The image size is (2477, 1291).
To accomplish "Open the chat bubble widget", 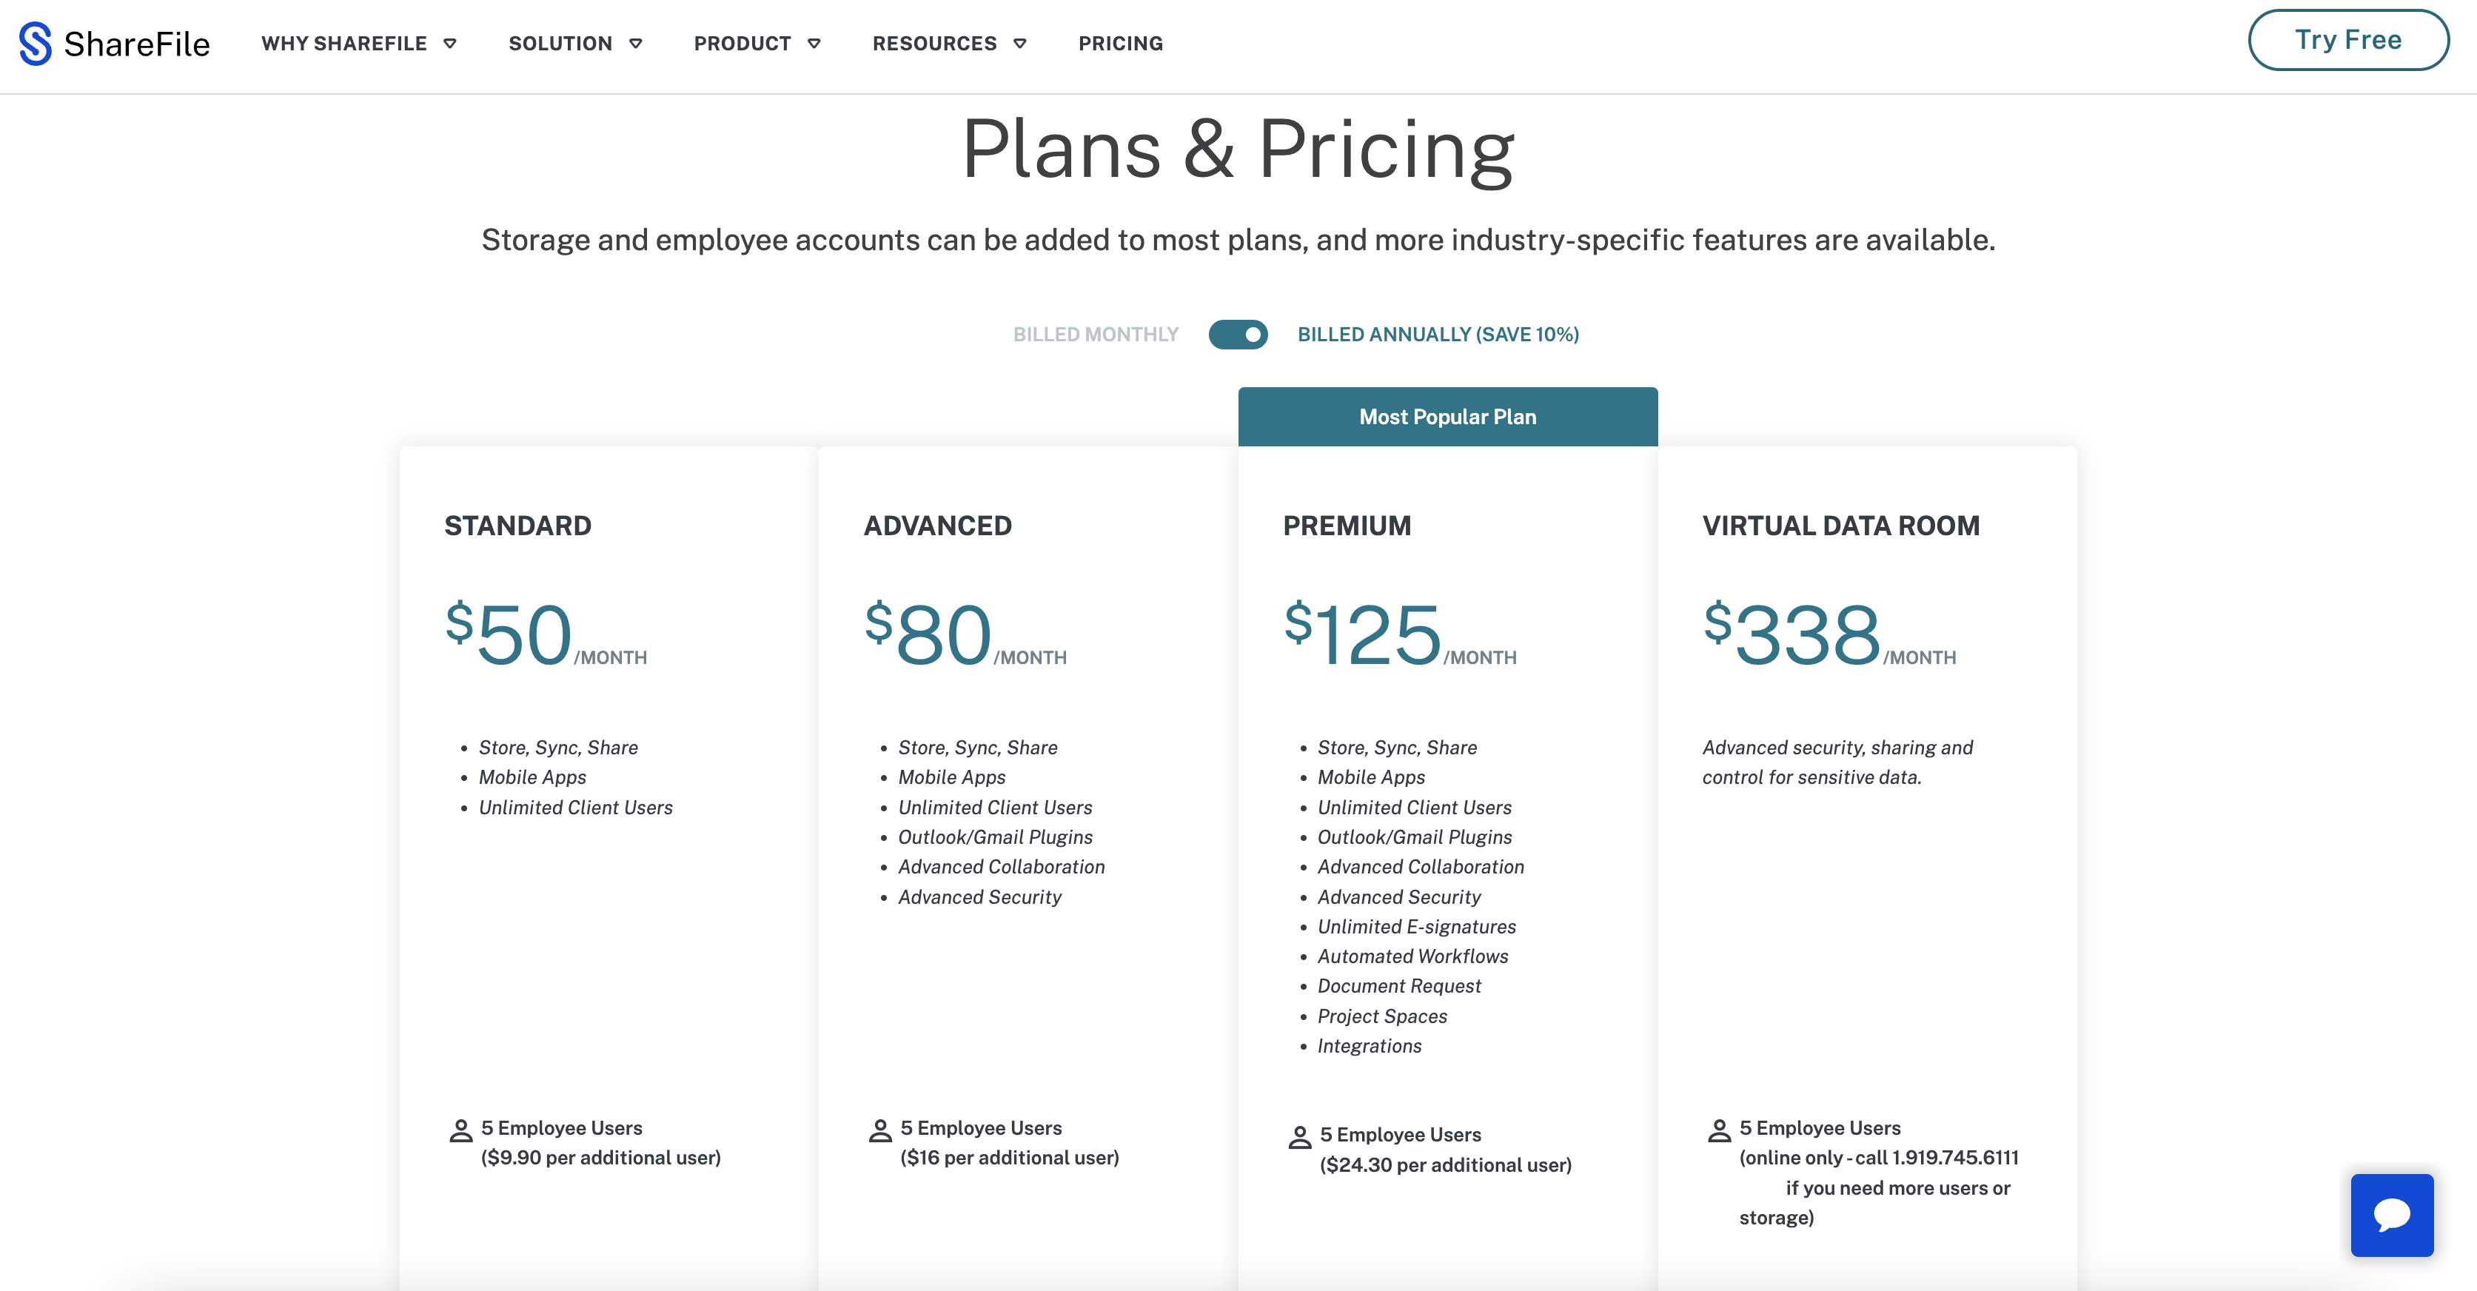I will (2391, 1214).
